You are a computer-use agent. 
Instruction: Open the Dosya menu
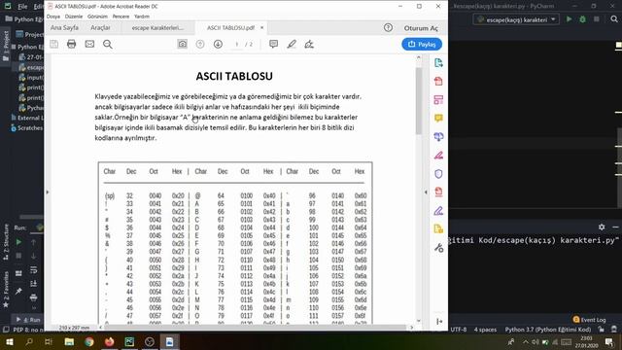tap(53, 17)
